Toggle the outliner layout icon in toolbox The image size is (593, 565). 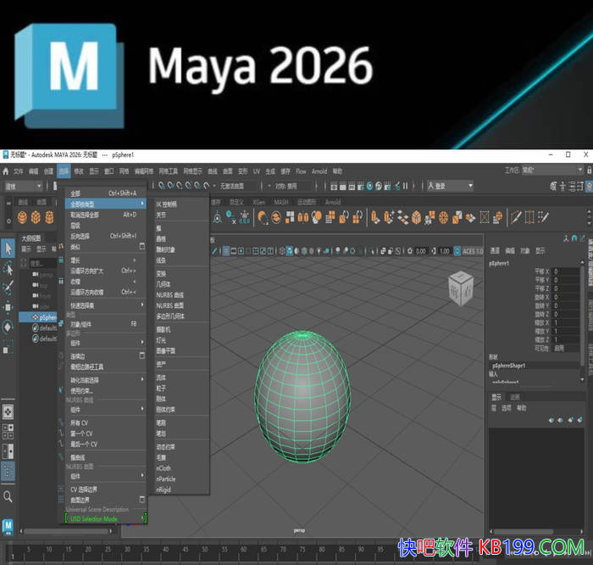(8, 471)
